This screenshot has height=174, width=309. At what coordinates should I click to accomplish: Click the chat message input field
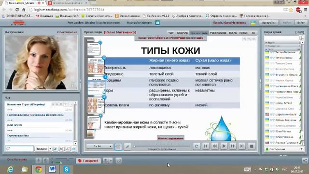click(x=19, y=149)
